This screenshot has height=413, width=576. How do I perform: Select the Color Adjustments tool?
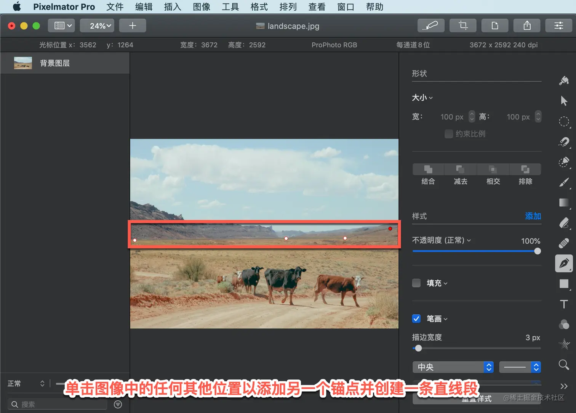(564, 324)
